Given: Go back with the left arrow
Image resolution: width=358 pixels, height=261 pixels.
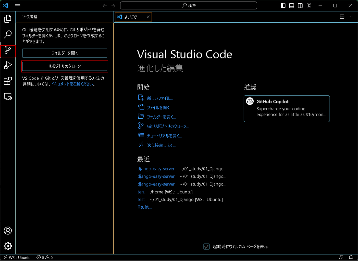Looking at the screenshot, I should [105, 6].
